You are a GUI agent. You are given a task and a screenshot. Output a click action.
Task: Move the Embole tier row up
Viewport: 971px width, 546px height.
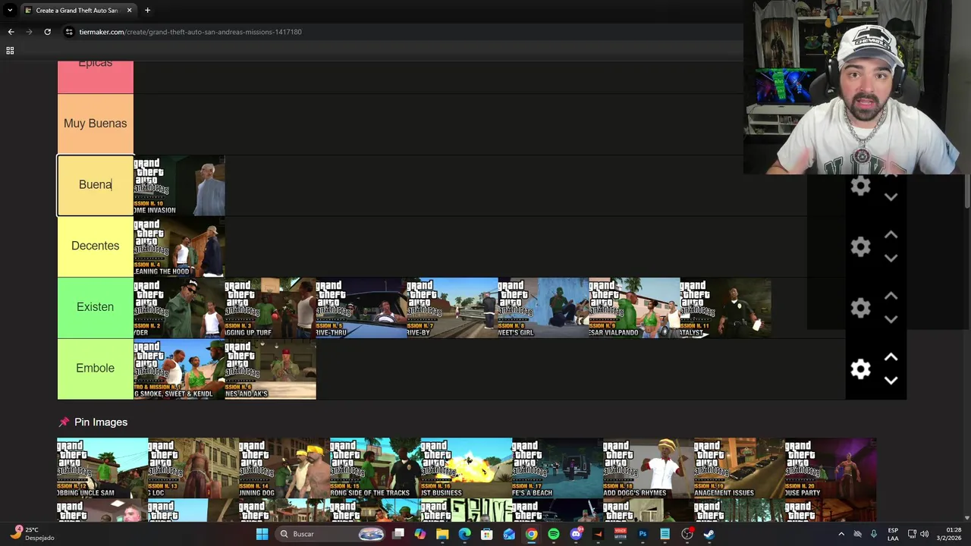click(x=891, y=357)
